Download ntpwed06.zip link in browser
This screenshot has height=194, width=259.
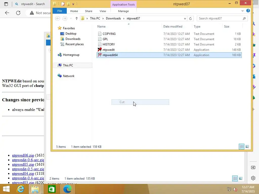coord(23,155)
